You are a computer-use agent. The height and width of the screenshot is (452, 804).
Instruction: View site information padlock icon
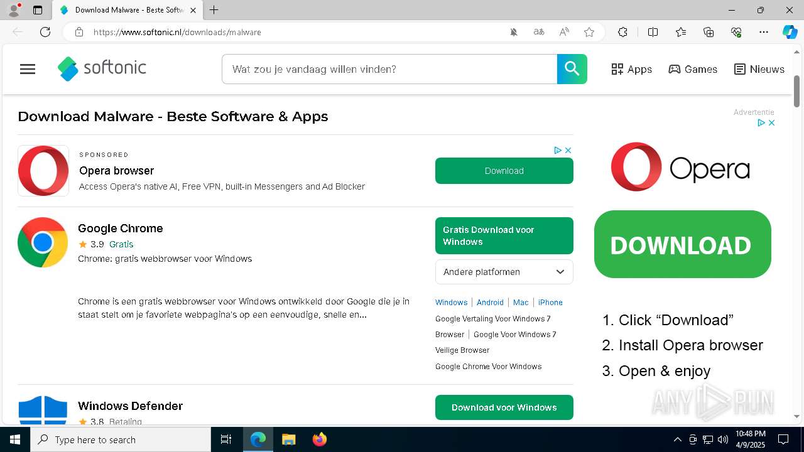(79, 32)
